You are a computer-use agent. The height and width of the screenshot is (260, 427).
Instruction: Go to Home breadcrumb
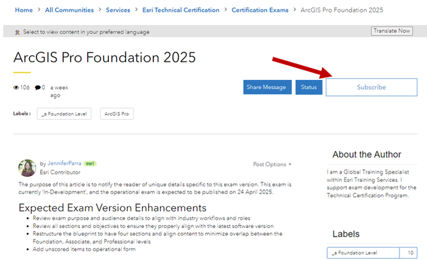point(24,10)
